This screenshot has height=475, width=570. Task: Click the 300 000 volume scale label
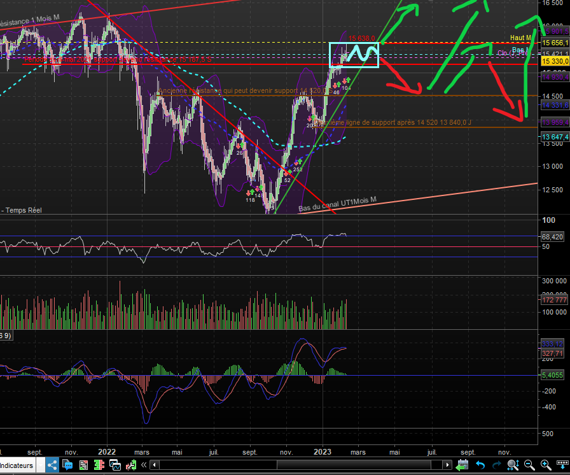[x=554, y=281]
